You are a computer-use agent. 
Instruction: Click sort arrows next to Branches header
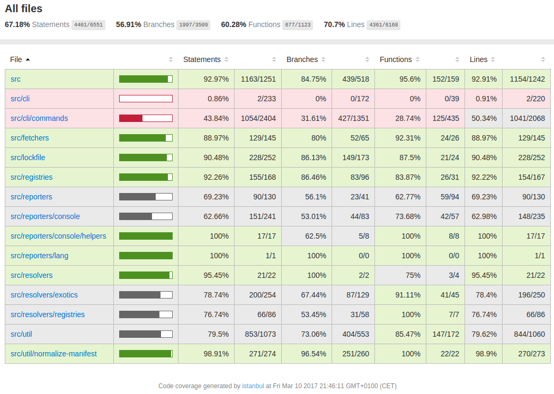[323, 59]
